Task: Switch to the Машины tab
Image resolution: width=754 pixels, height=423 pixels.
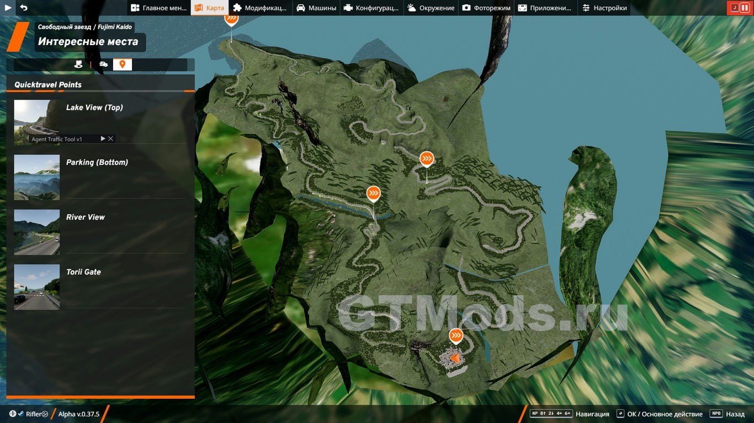Action: tap(316, 8)
